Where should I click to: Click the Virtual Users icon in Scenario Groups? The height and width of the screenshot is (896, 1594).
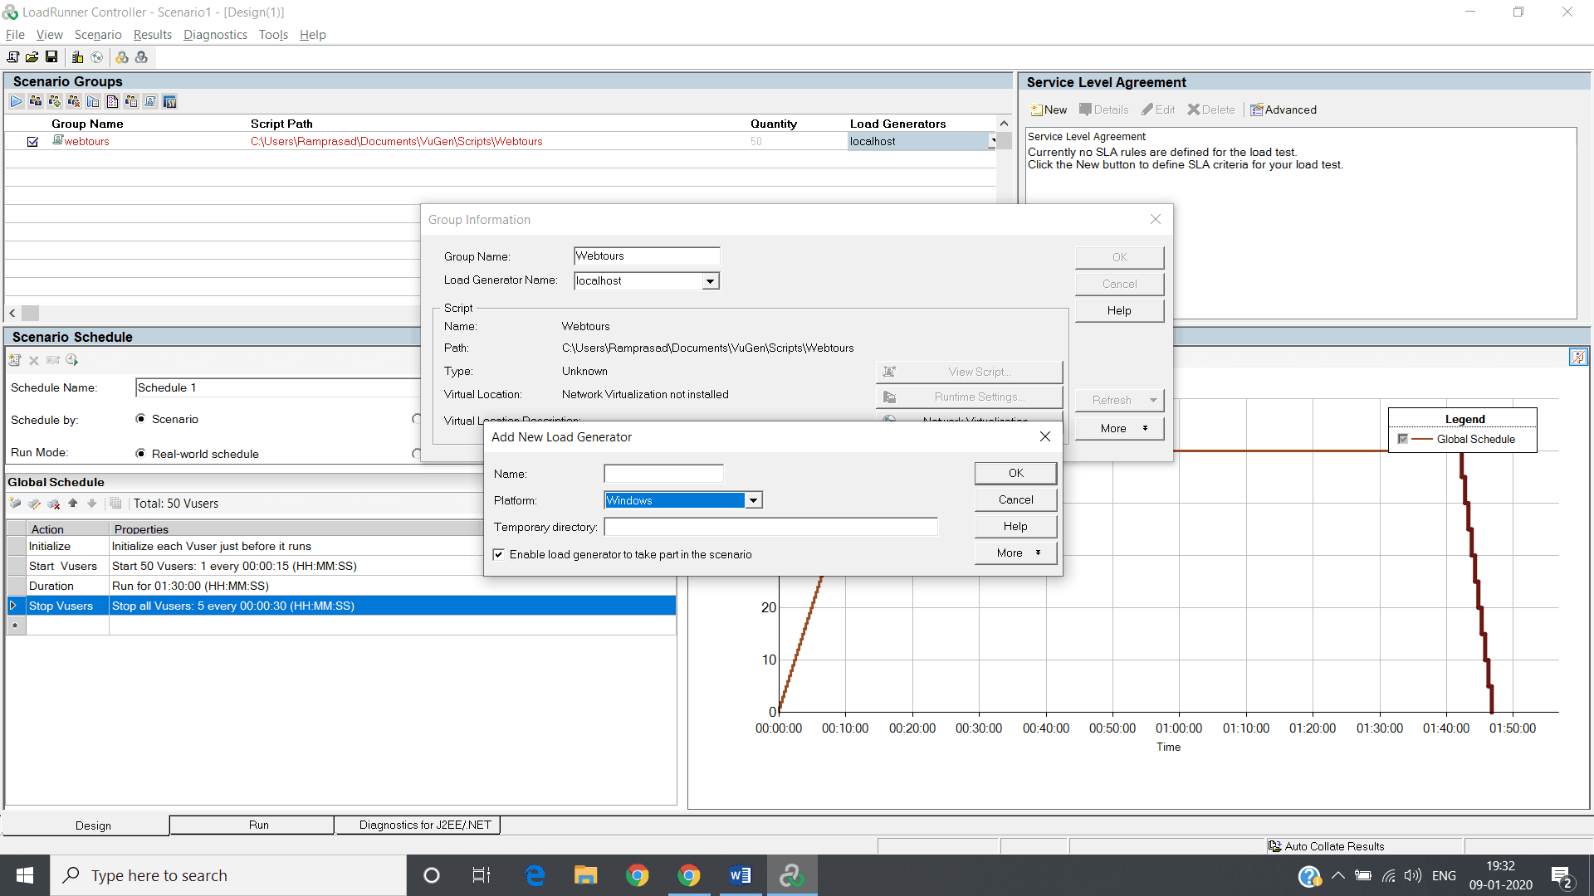click(x=36, y=101)
